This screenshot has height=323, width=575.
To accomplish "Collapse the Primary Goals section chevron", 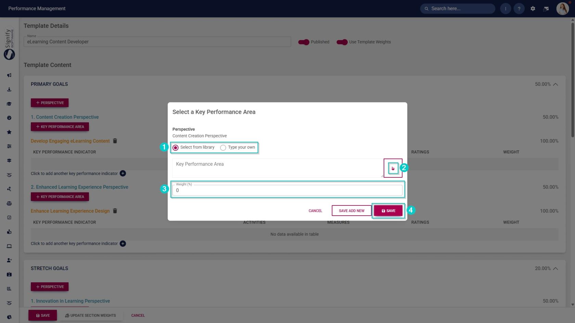I will coord(555,84).
